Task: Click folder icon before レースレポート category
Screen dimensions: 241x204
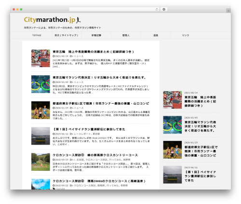Action: click(71, 134)
